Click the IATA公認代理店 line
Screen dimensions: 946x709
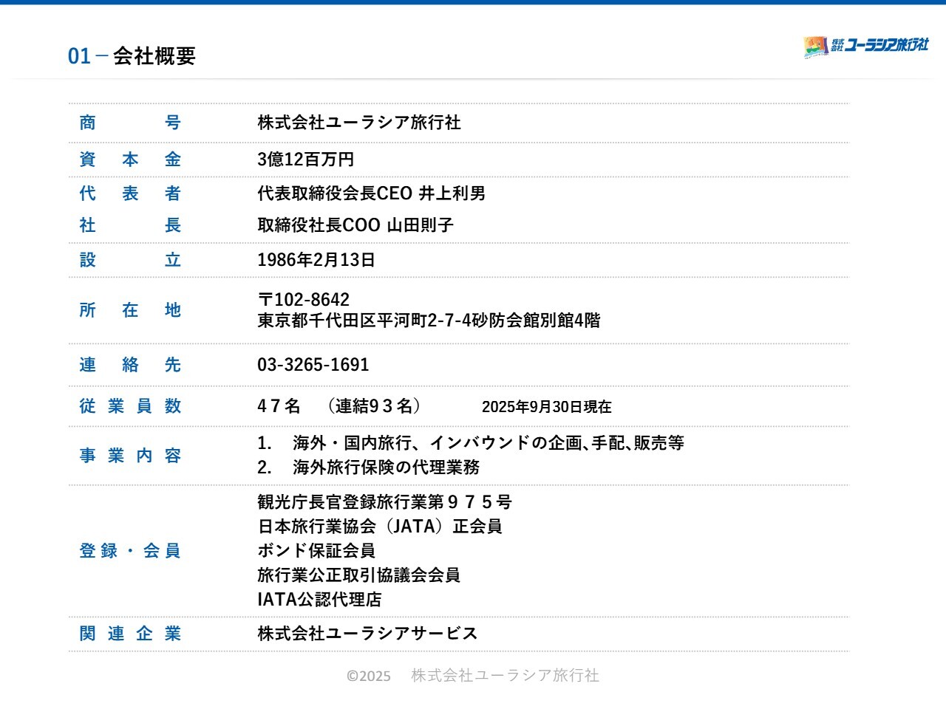tap(319, 600)
